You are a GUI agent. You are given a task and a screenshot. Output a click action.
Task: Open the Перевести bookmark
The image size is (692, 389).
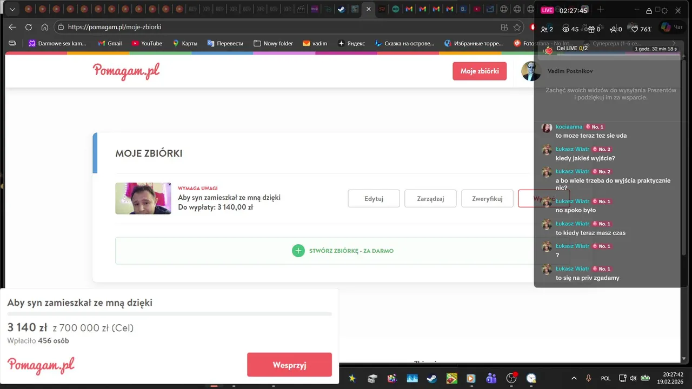tap(225, 43)
